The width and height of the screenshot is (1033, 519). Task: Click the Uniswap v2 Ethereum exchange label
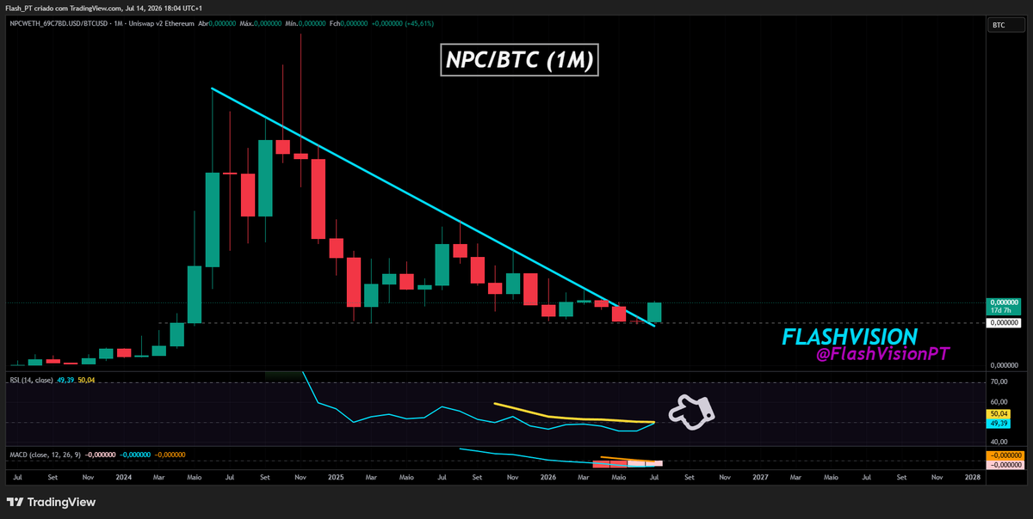pos(163,24)
